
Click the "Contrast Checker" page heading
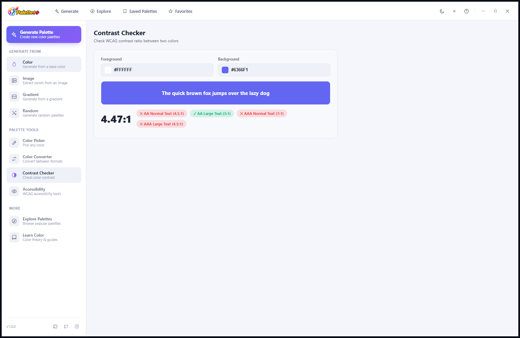pos(120,33)
